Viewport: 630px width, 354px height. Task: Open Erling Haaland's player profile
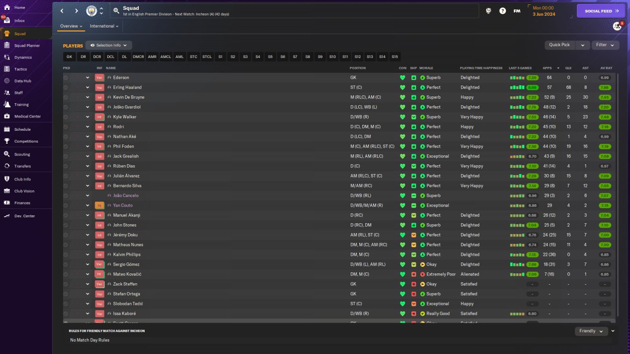click(127, 87)
